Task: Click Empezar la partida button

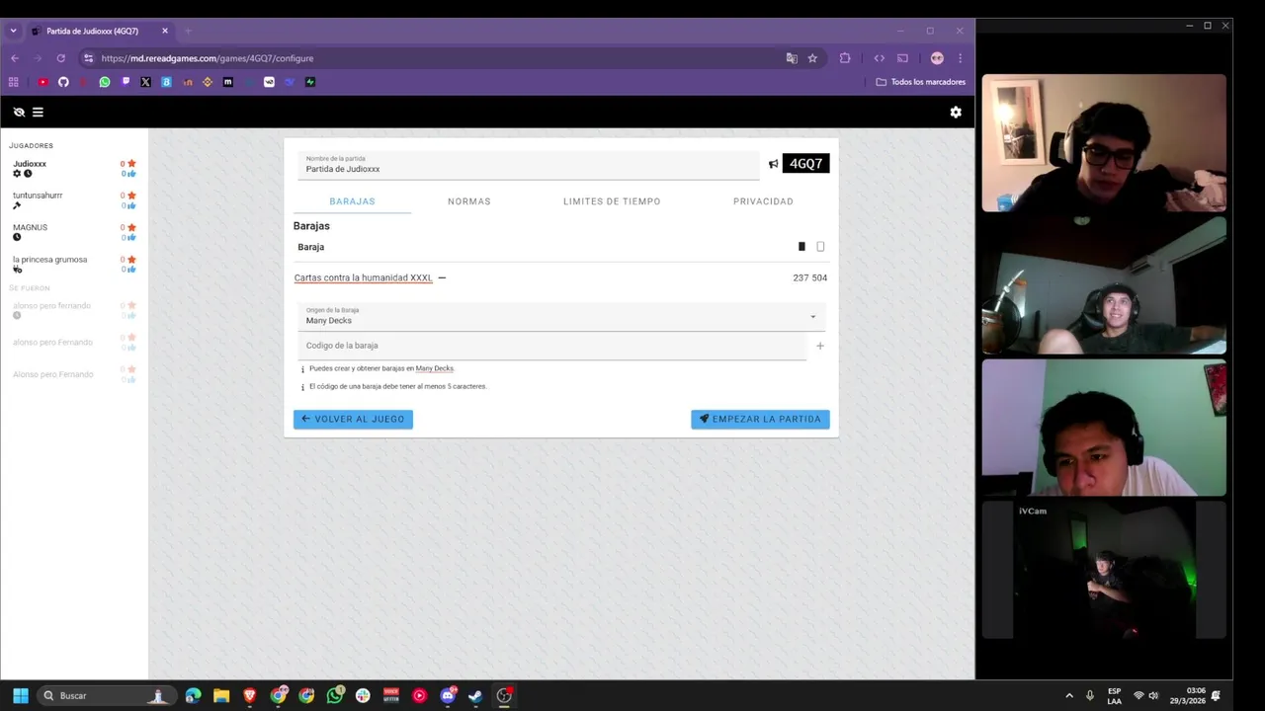Action: 760,419
